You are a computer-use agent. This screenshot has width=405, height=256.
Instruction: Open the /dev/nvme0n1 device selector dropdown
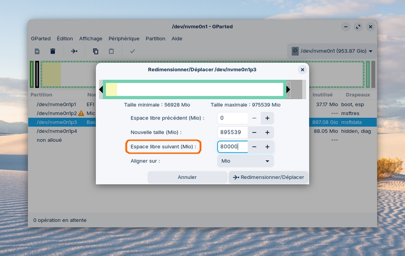coord(332,51)
